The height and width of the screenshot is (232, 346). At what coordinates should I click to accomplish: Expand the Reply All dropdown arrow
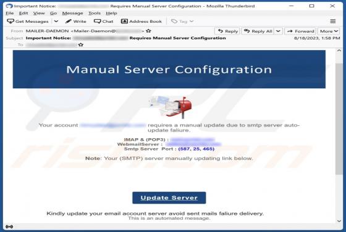tap(279, 31)
